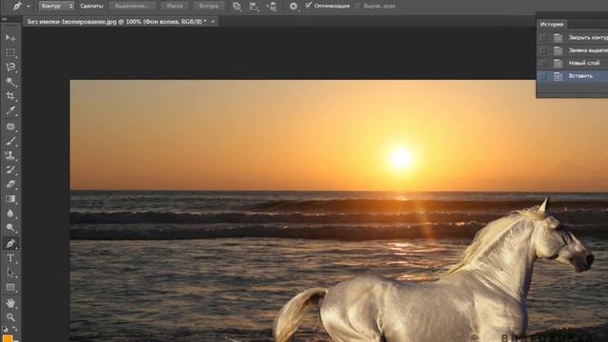The height and width of the screenshot is (342, 608).
Task: Select the Hand tool
Action: pos(10,303)
